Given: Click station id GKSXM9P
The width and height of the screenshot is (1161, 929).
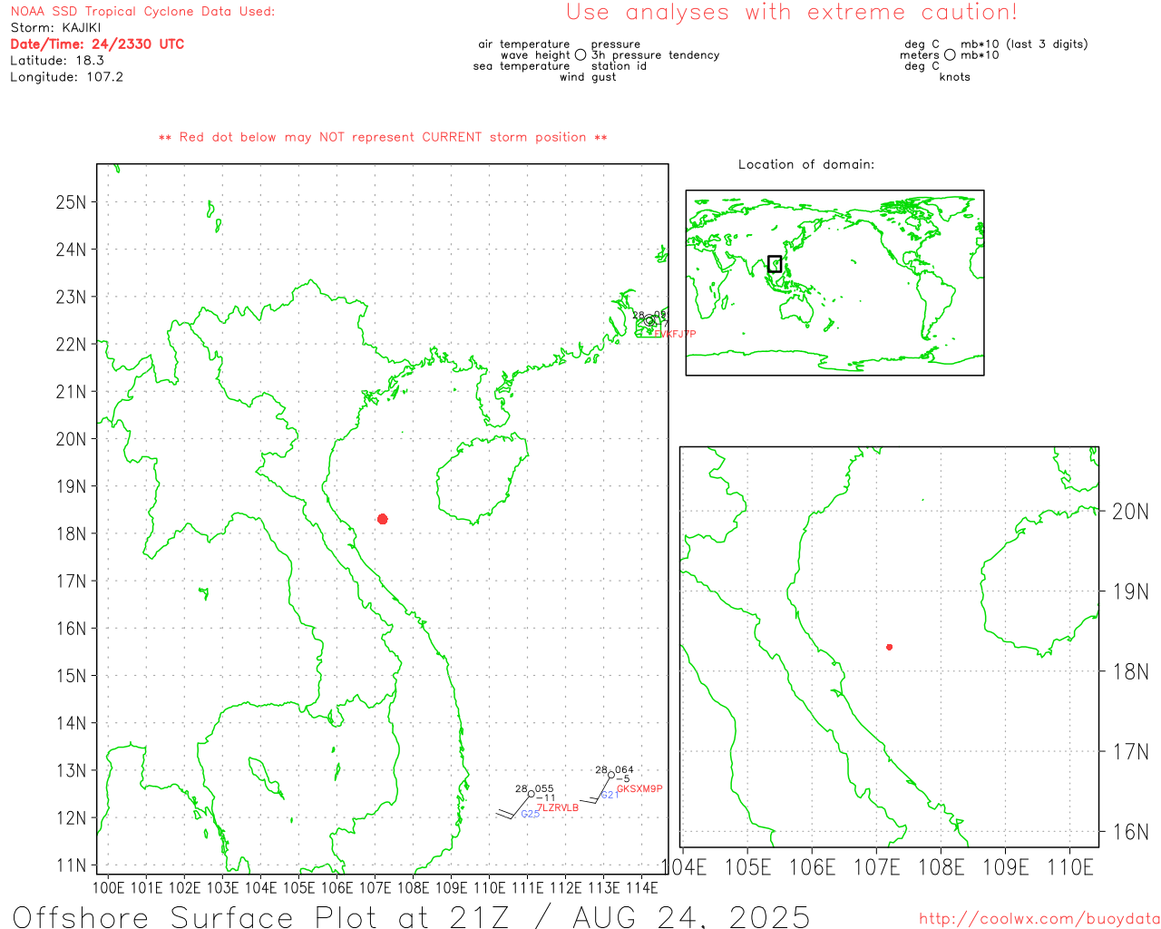Looking at the screenshot, I should pos(639,788).
